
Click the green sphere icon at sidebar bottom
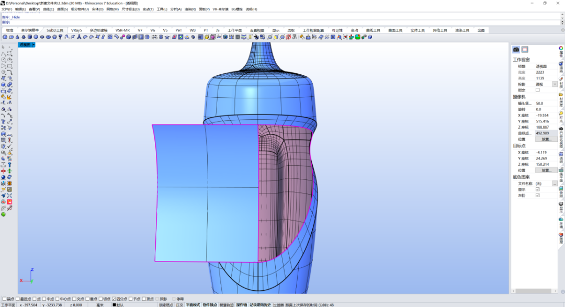pos(3,214)
